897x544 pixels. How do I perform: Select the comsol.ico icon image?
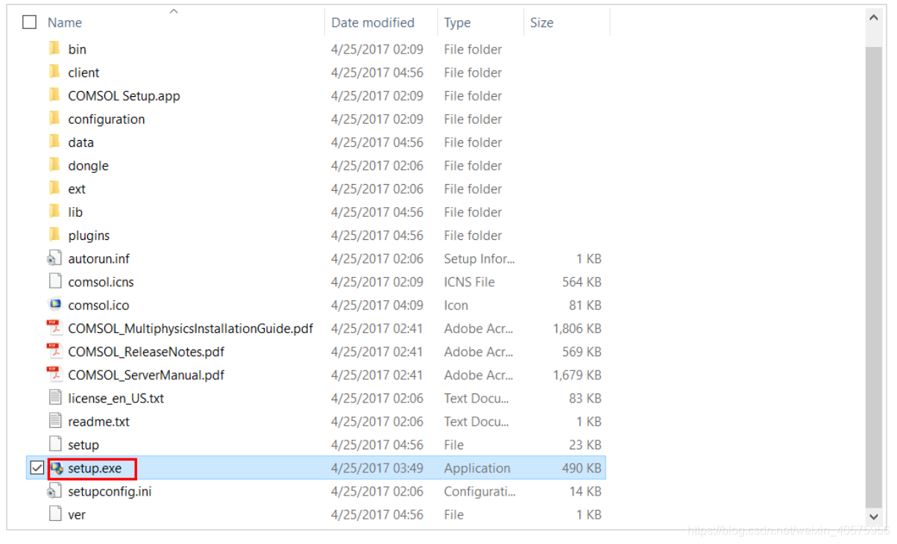(54, 305)
